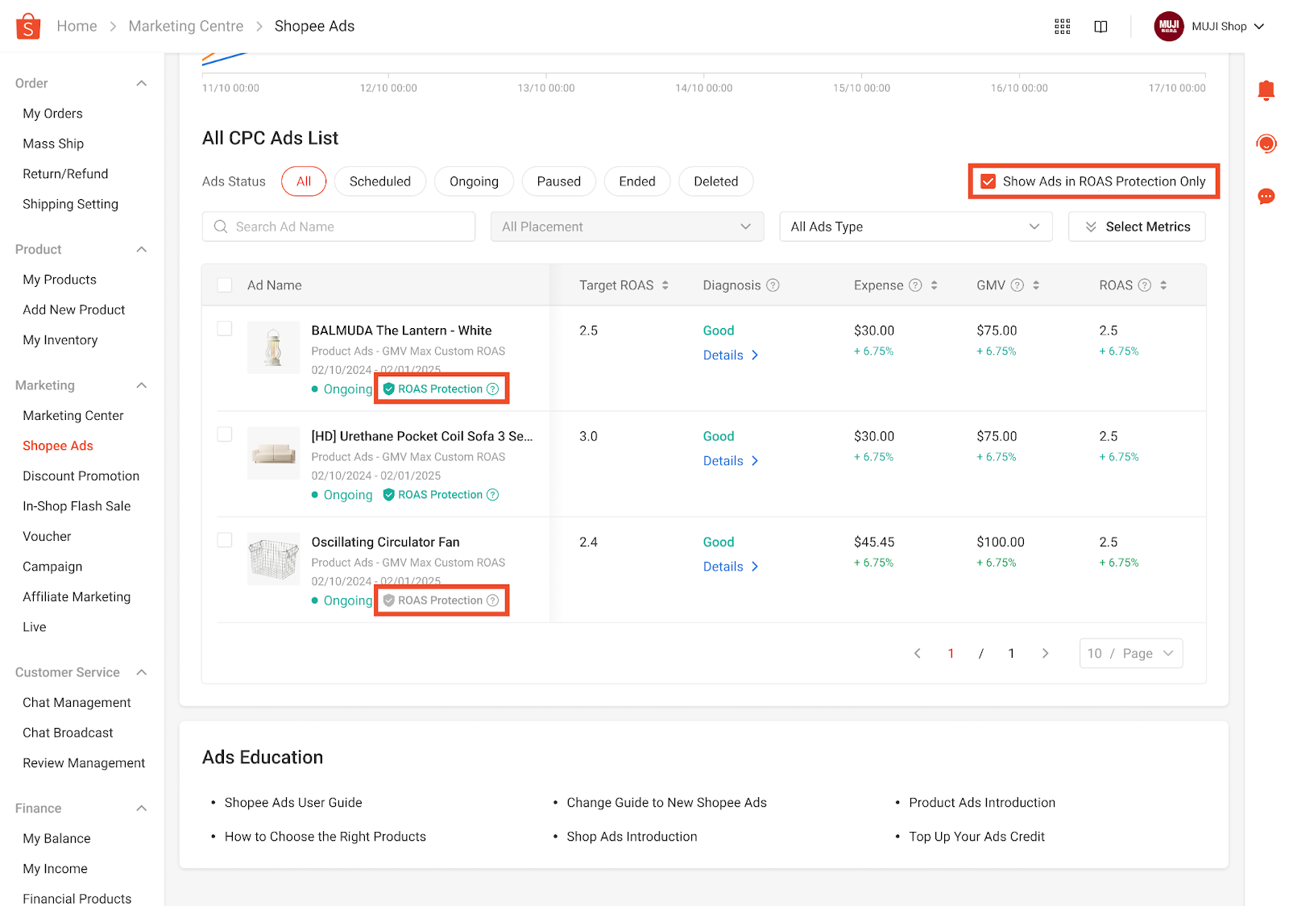Tick the select-all Ad Name checkbox
Image resolution: width=1289 pixels, height=906 pixels.
(225, 285)
